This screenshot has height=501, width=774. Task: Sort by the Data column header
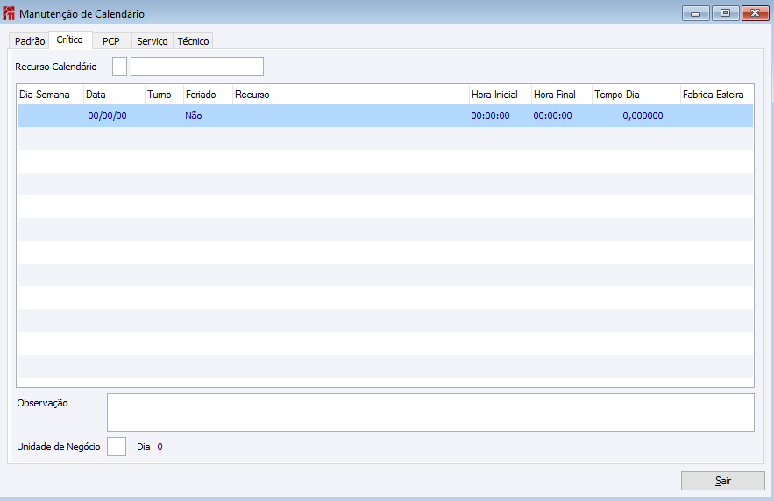coord(114,95)
